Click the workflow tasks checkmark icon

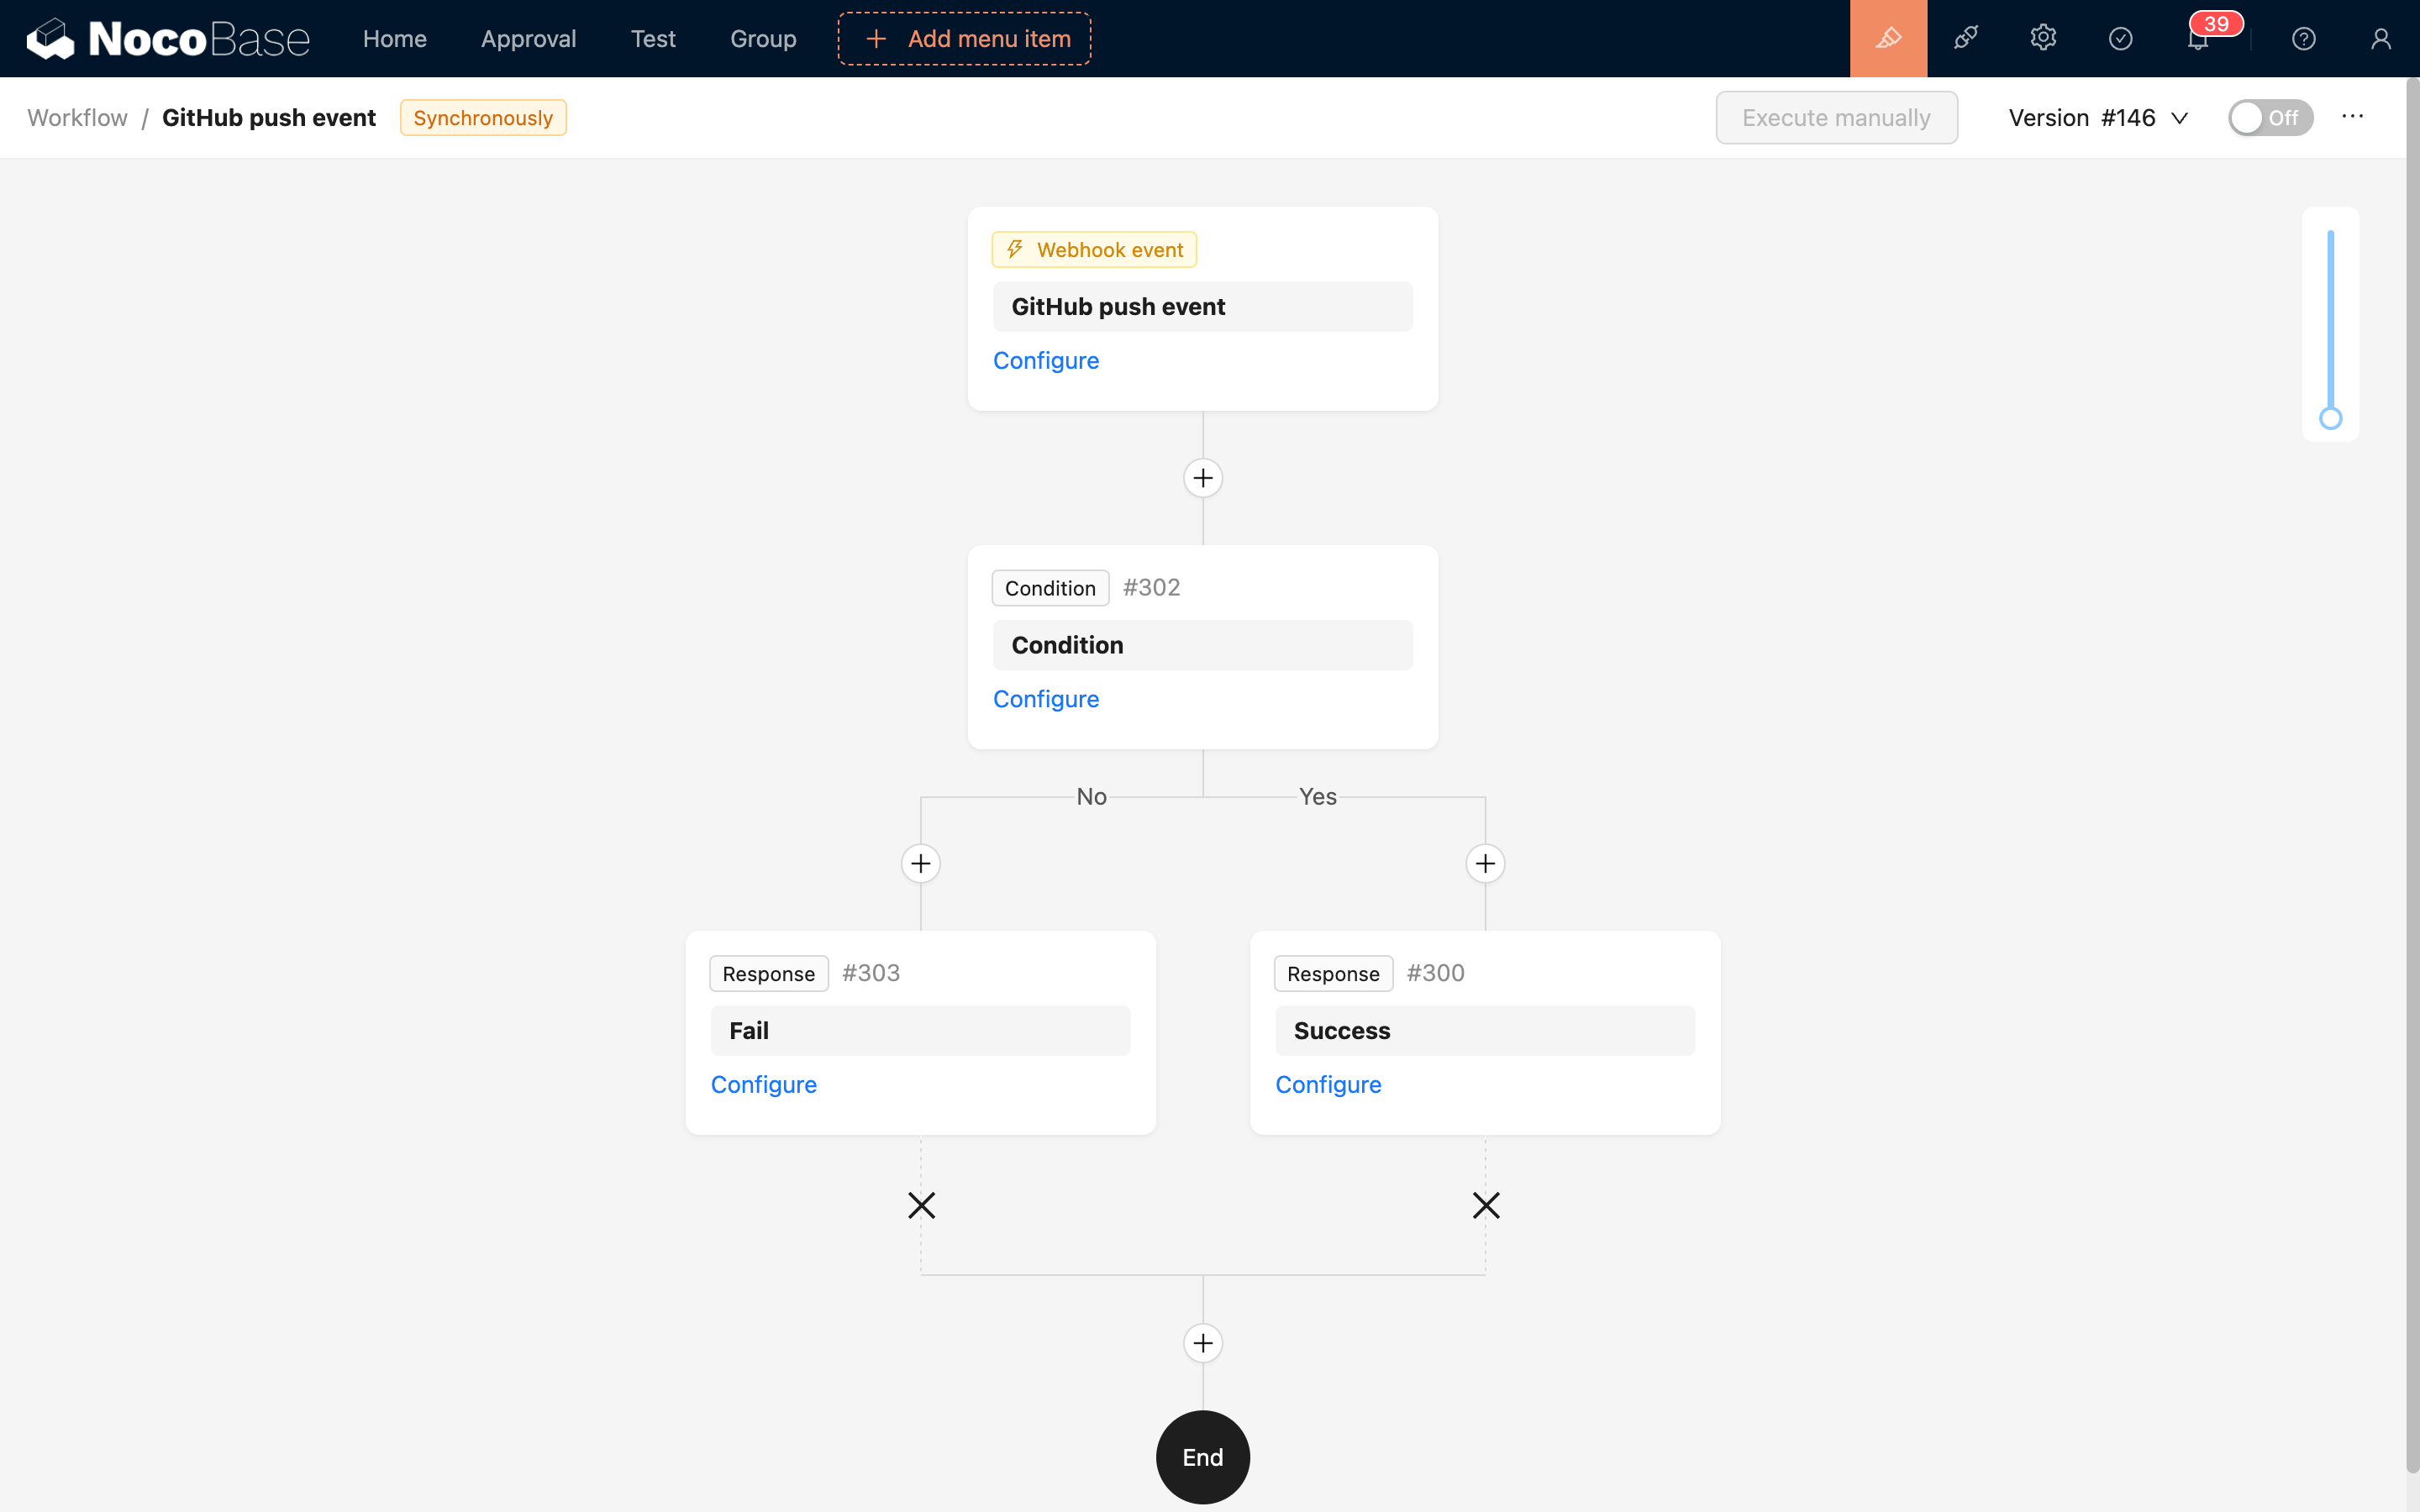pyautogui.click(x=2120, y=38)
